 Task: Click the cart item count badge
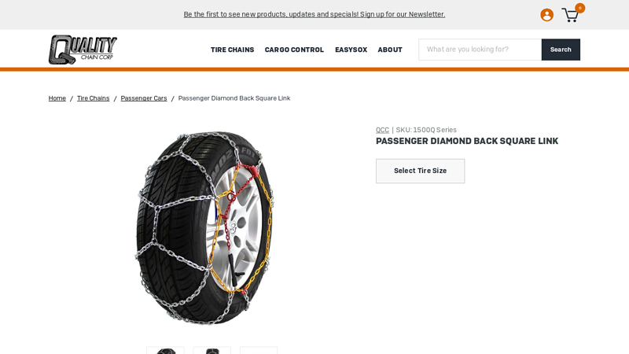click(x=579, y=8)
